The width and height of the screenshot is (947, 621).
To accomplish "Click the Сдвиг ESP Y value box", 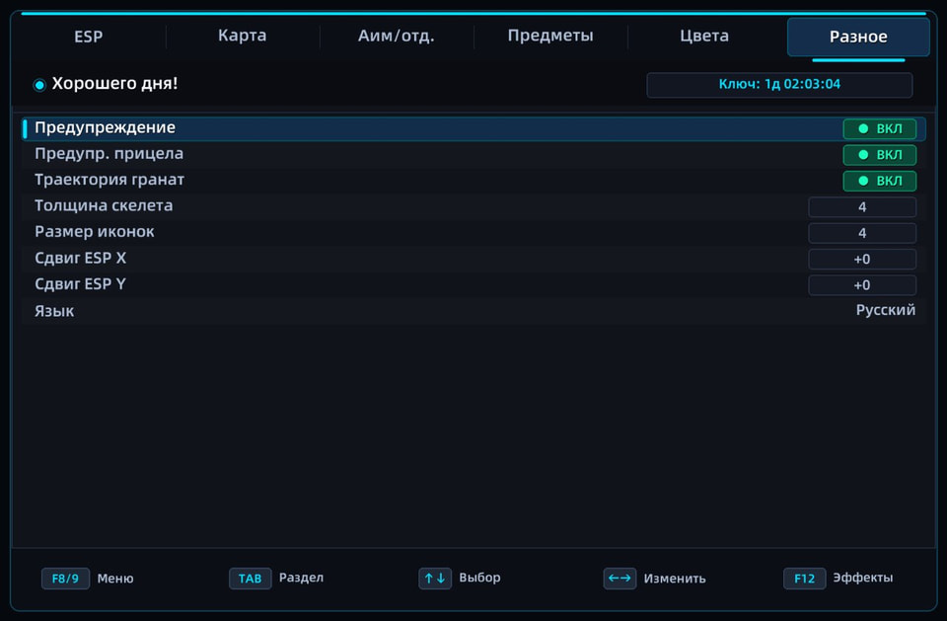I will [x=862, y=284].
